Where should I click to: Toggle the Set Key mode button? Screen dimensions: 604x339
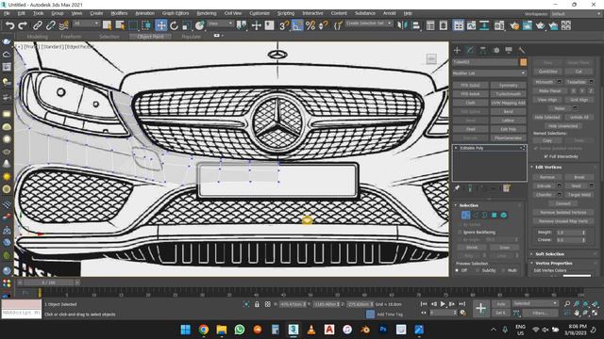click(501, 313)
